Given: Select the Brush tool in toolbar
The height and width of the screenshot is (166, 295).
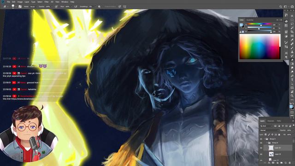Looking at the screenshot, I should (292, 47).
